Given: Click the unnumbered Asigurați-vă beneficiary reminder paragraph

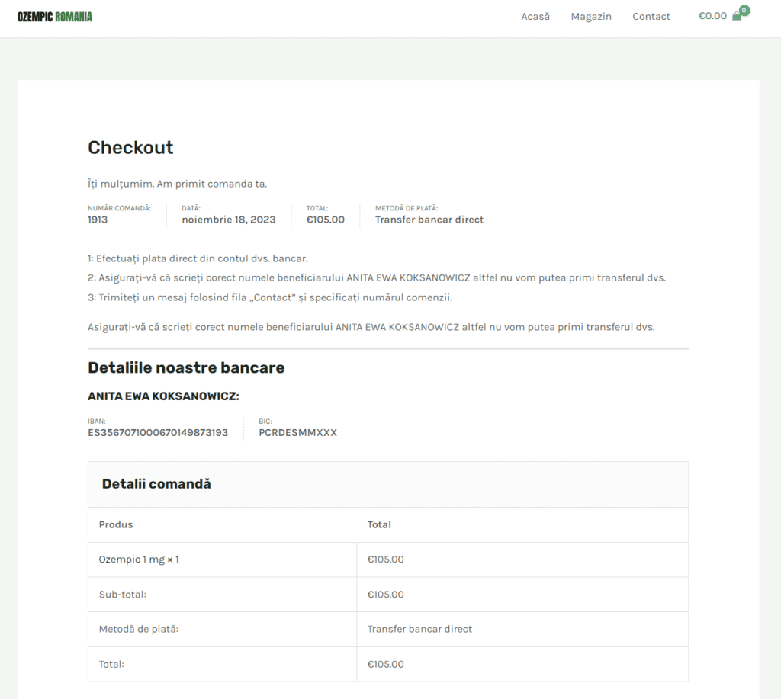Looking at the screenshot, I should click(371, 327).
